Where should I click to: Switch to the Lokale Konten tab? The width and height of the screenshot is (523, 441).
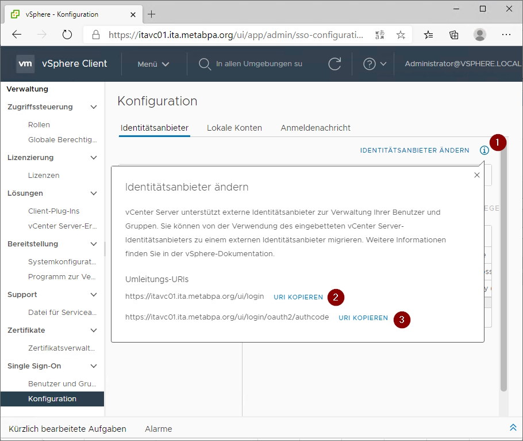234,128
